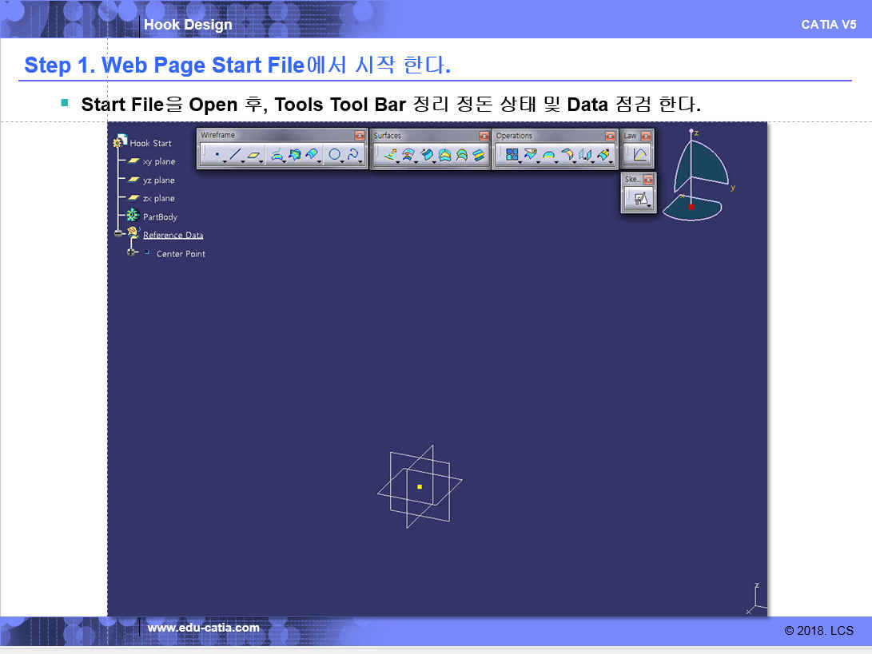
Task: Select the yellow center point in viewport
Action: [x=420, y=486]
